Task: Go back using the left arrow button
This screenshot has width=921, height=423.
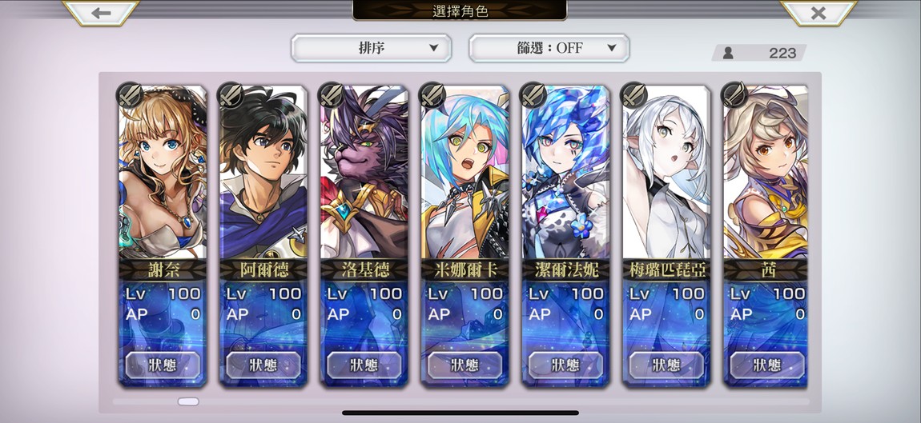Action: click(x=101, y=12)
